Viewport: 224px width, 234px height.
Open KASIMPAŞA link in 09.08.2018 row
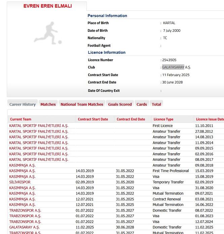[x=22, y=165]
